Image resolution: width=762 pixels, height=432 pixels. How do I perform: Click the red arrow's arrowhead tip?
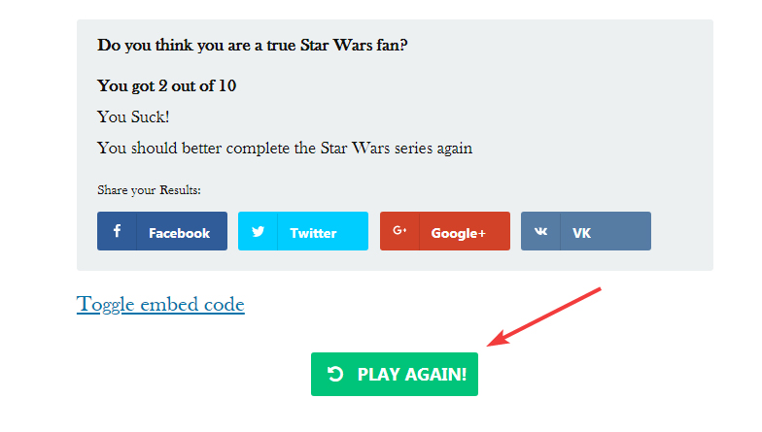490,344
